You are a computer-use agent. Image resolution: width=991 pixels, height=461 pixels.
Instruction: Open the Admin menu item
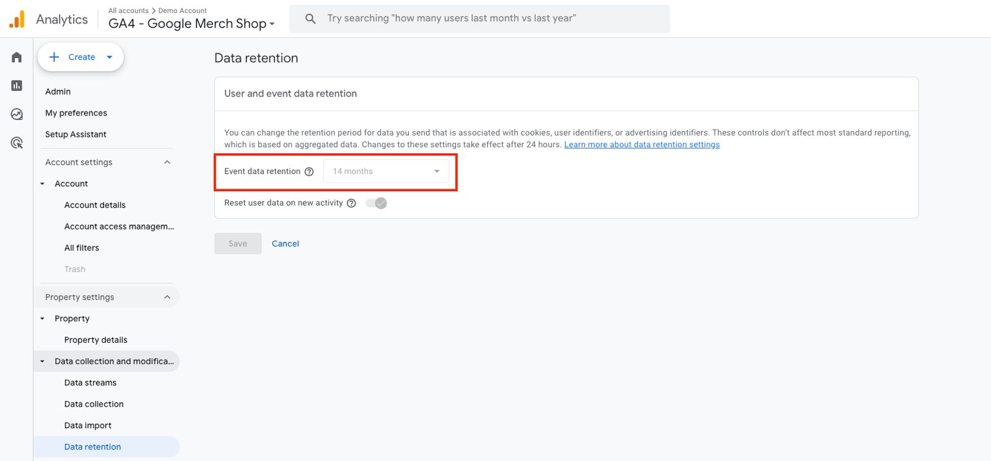pos(58,92)
